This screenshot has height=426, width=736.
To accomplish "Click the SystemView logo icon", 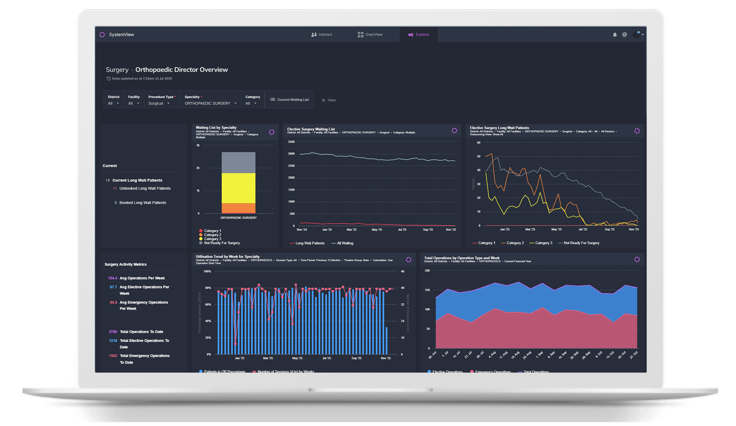I will [102, 35].
